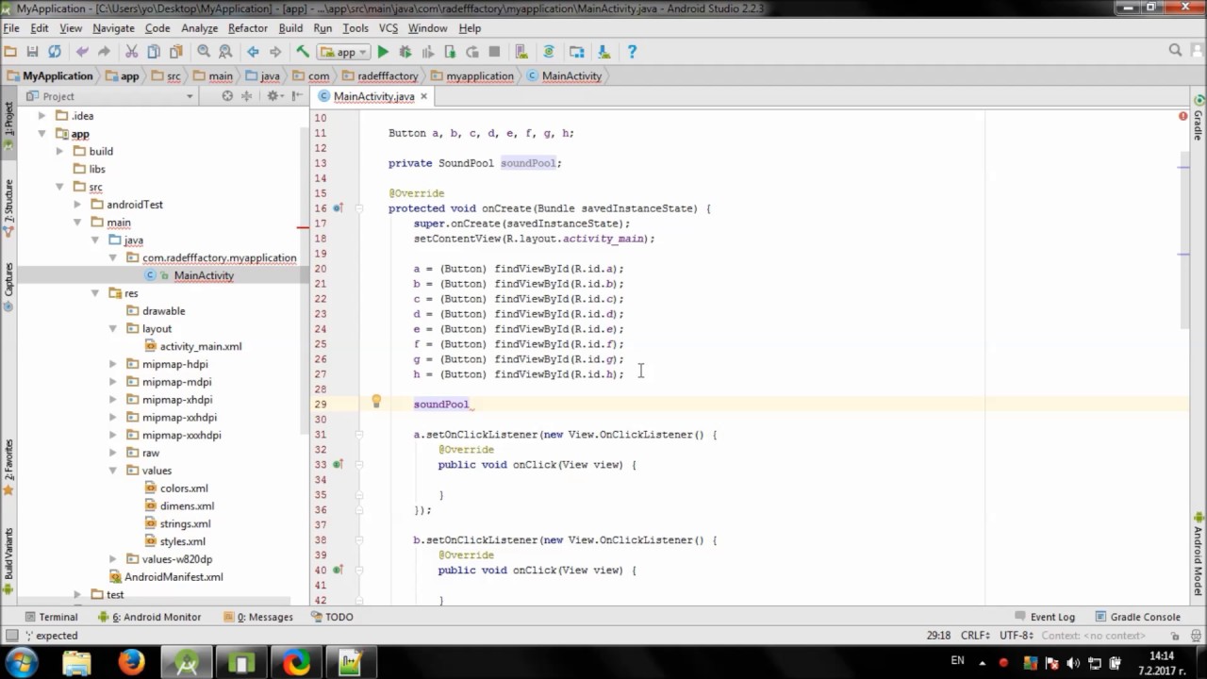Collapse the res folder node
Screen dimensions: 1207x679
pyautogui.click(x=95, y=293)
